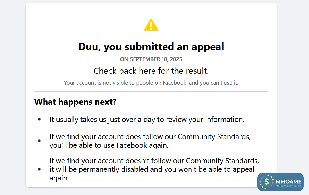
Task: Click the dollar sign logo icon
Action: (267, 182)
